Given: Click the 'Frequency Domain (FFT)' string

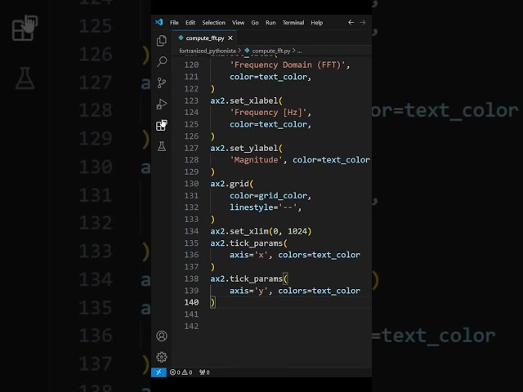Looking at the screenshot, I should [x=287, y=65].
